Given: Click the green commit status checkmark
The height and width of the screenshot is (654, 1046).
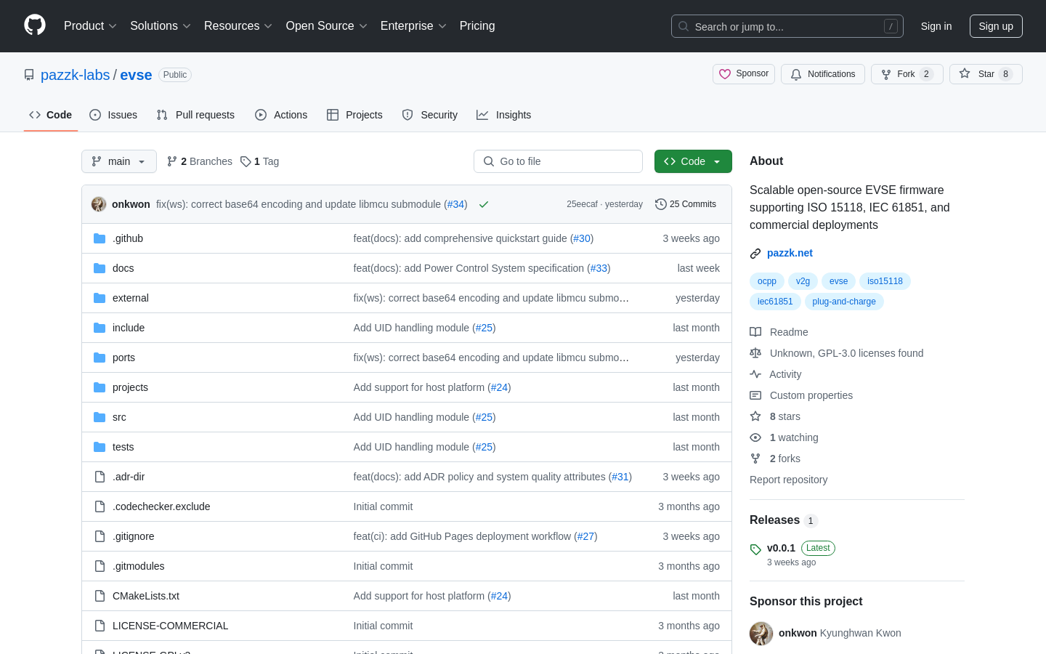Looking at the screenshot, I should [x=484, y=205].
